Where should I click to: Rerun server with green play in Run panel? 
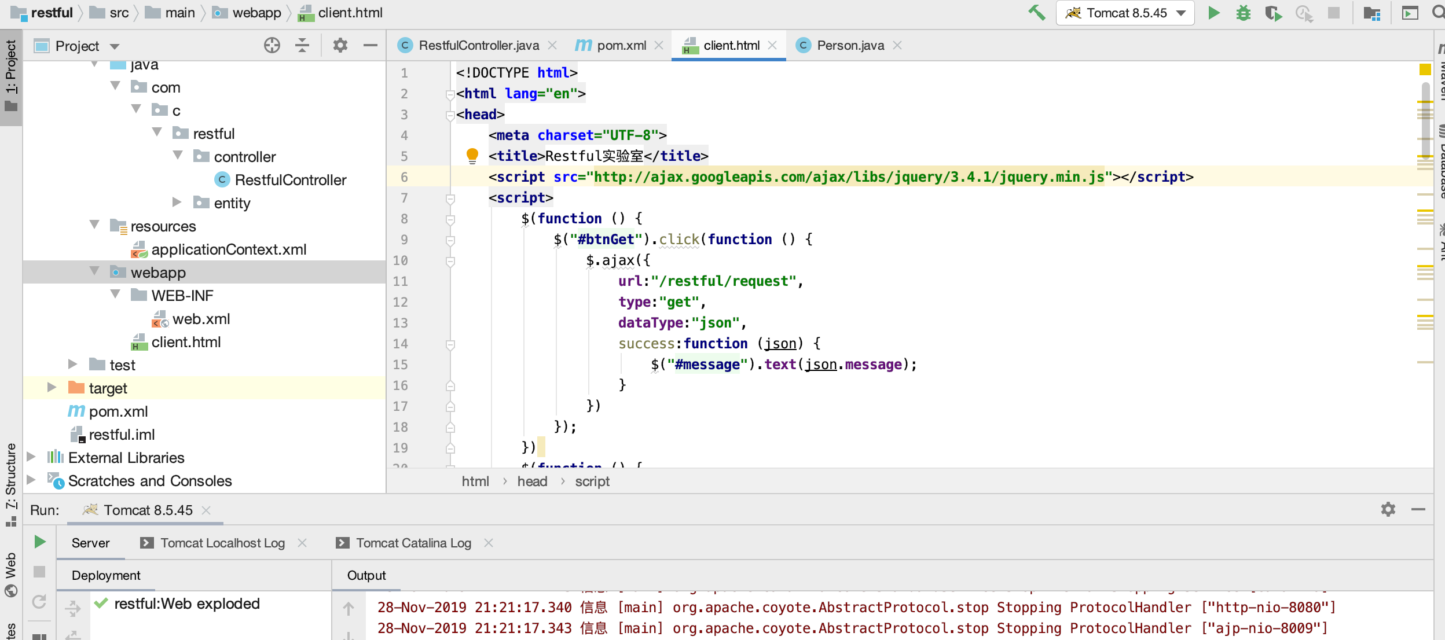pyautogui.click(x=39, y=542)
